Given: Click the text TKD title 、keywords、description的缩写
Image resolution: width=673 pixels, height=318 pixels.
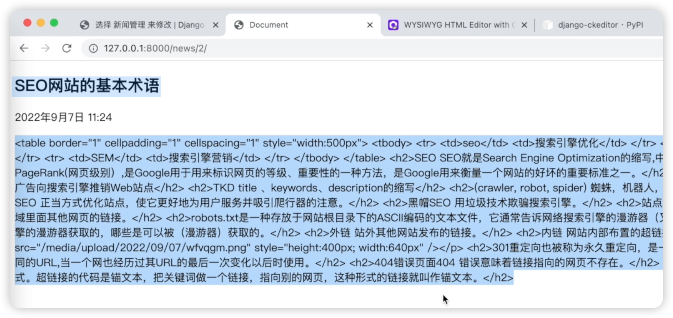Looking at the screenshot, I should (x=313, y=188).
